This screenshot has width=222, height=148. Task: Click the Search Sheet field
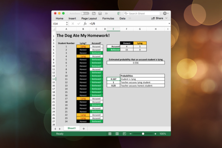143,13
